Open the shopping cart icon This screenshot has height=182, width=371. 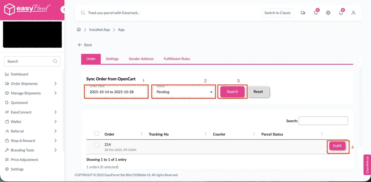[x=315, y=13]
